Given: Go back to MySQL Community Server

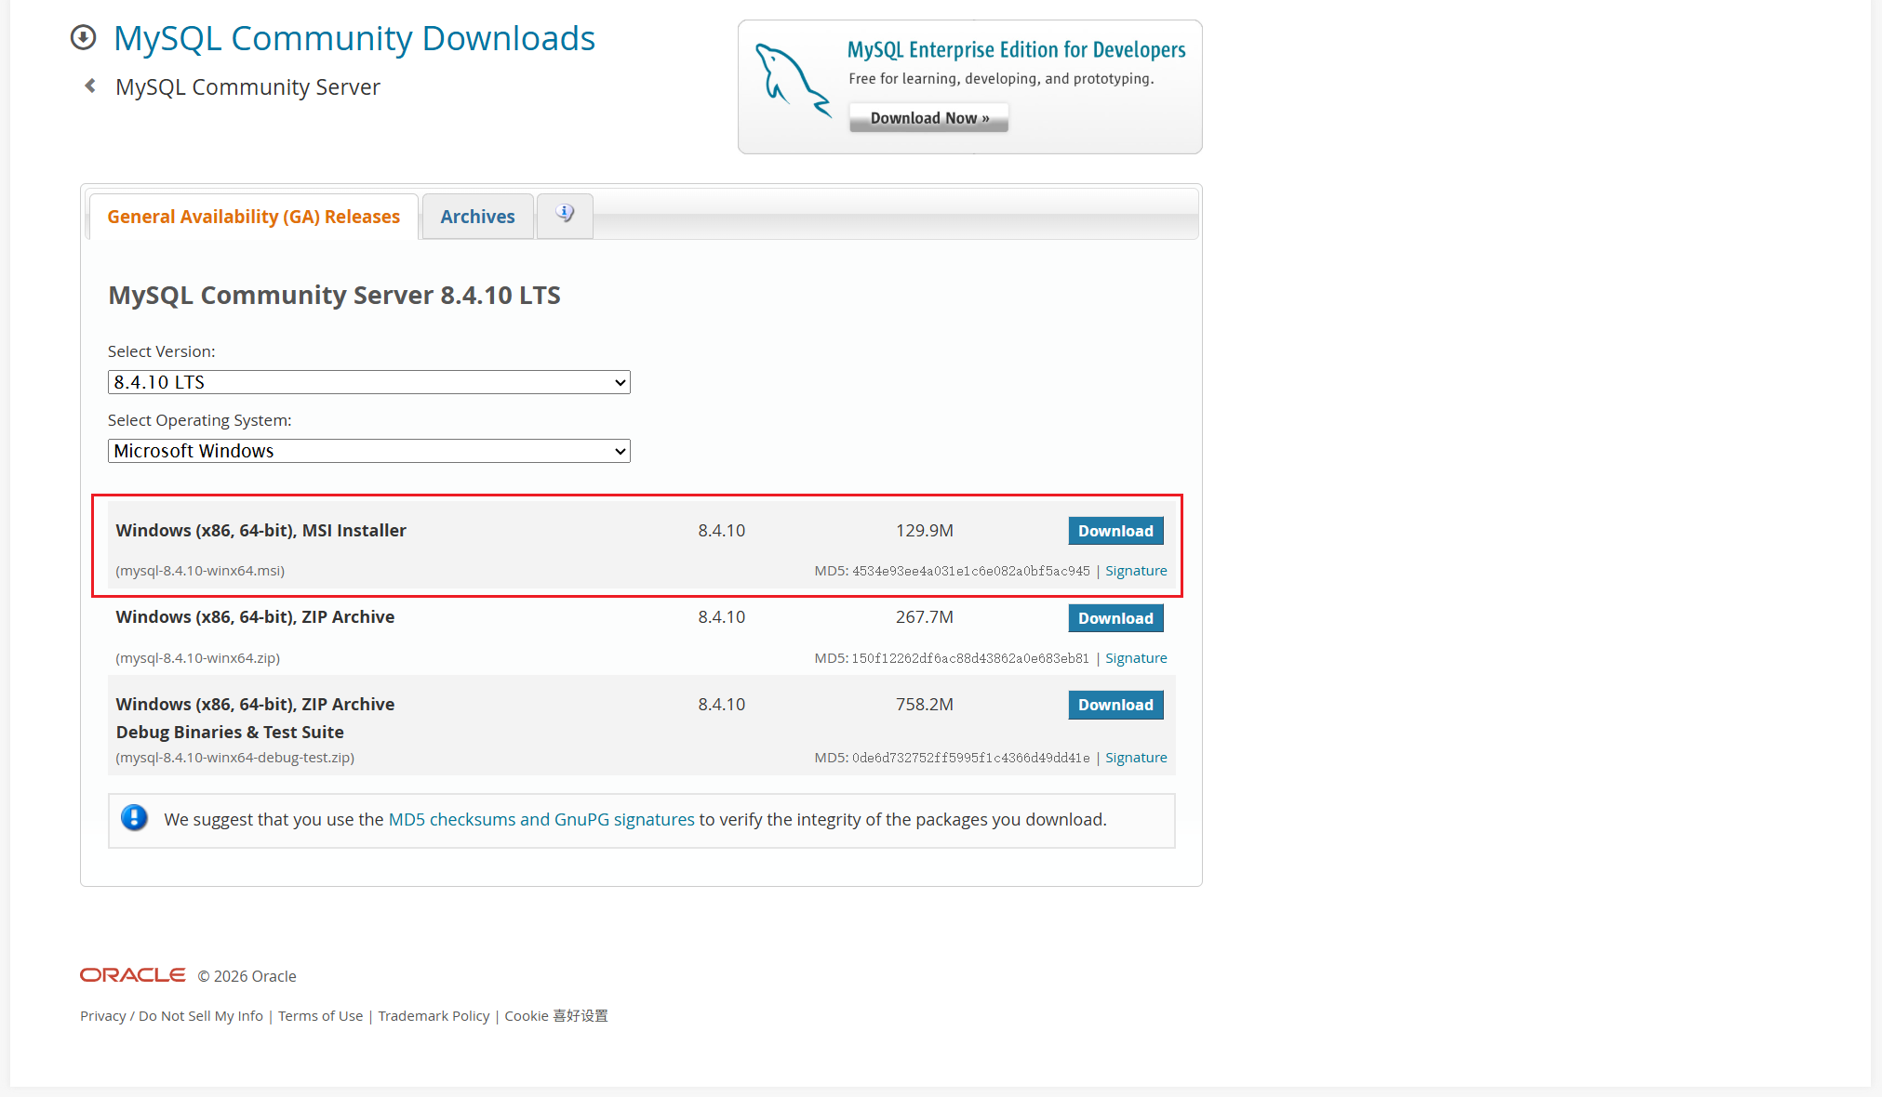Looking at the screenshot, I should [247, 86].
